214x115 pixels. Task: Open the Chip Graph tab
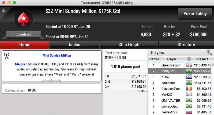[129, 45]
